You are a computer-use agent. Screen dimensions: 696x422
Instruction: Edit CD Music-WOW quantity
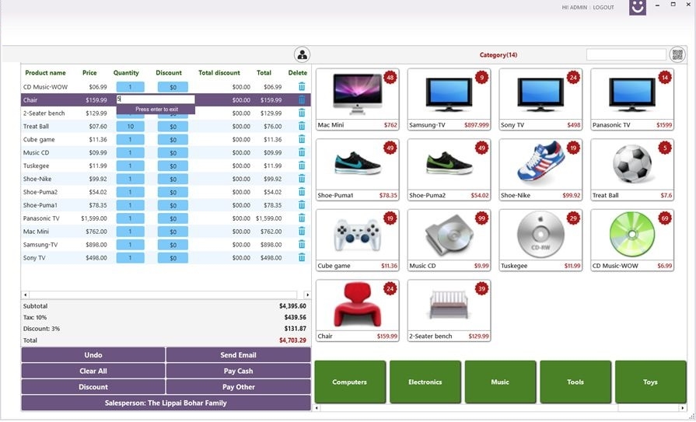click(130, 87)
